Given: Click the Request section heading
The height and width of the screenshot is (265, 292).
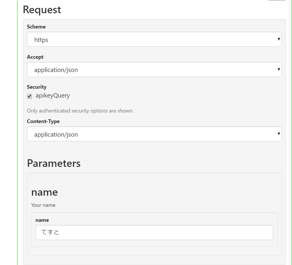Looking at the screenshot, I should (42, 10).
